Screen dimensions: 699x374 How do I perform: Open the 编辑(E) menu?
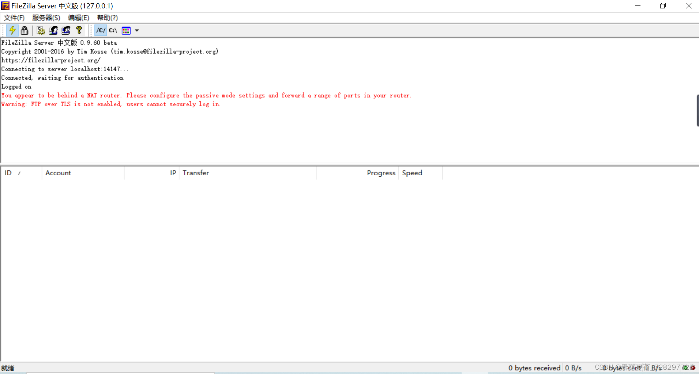[78, 18]
